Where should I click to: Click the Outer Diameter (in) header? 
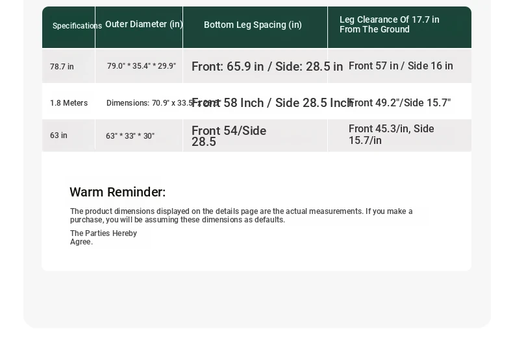[144, 25]
